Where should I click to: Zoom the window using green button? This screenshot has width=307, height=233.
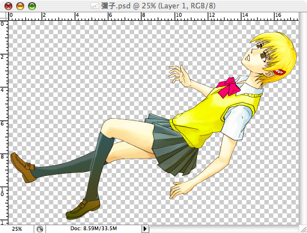32,6
